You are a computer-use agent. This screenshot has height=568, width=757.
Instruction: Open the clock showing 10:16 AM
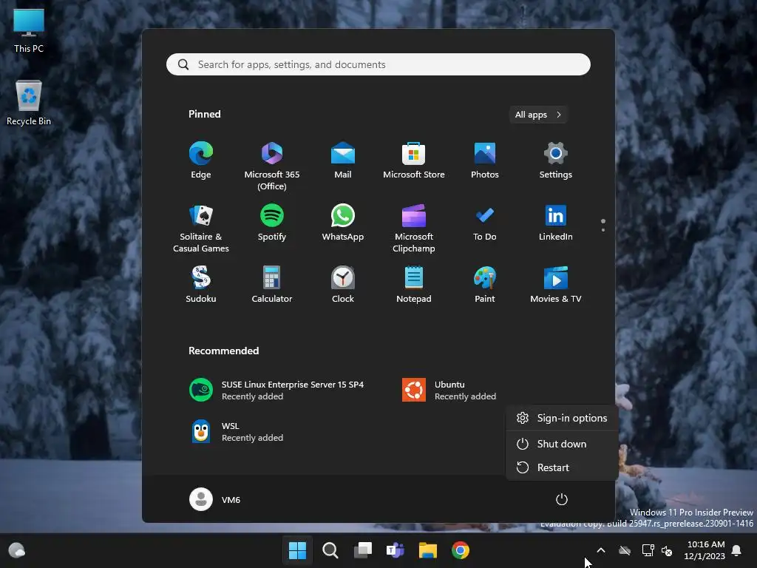click(x=705, y=550)
